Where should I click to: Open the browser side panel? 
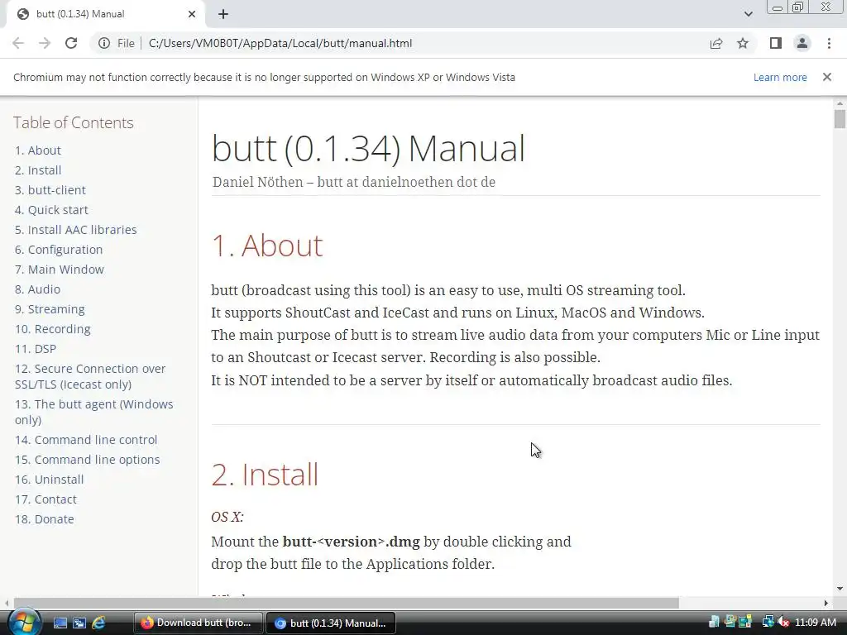tap(776, 43)
